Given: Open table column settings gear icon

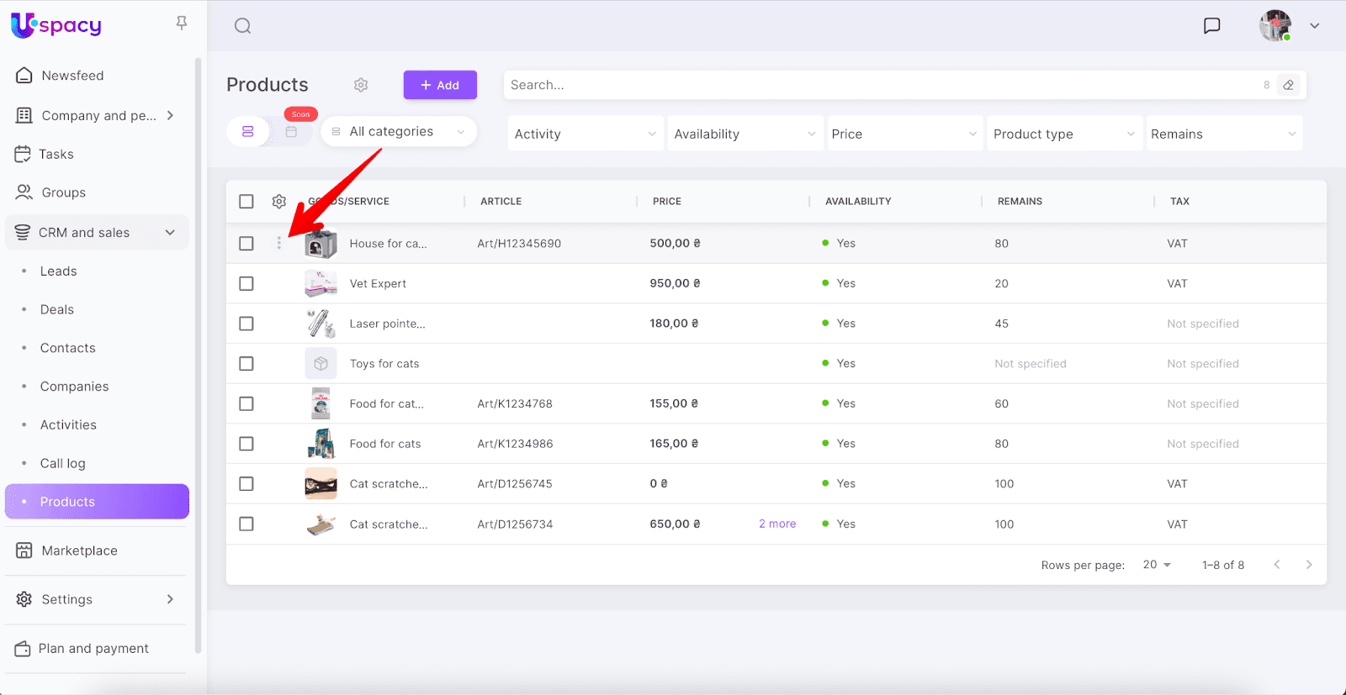Looking at the screenshot, I should coord(279,202).
